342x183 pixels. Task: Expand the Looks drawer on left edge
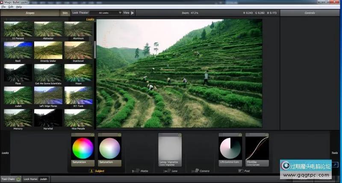click(5, 153)
